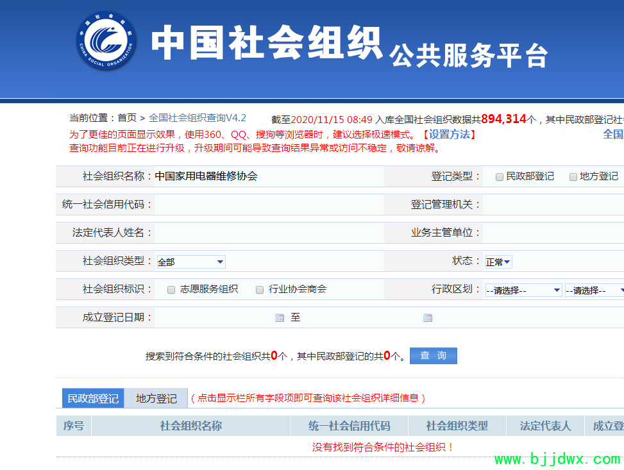Viewport: 624px width, 470px height.
Task: Open the start date calendar picker icon
Action: (x=280, y=317)
